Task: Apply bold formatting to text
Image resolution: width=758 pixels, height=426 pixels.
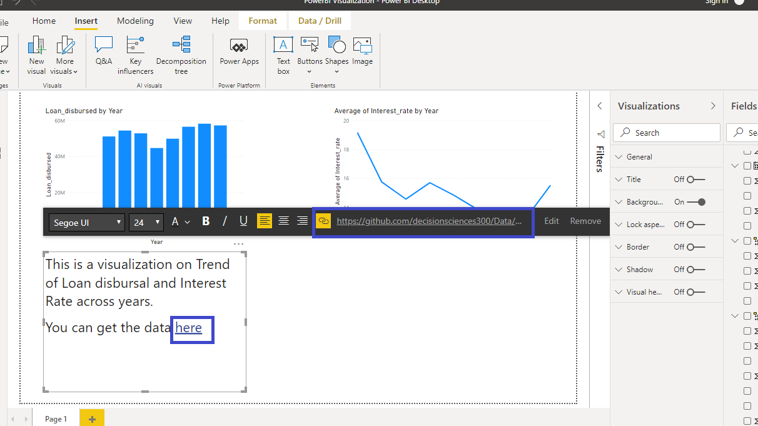Action: pos(206,221)
